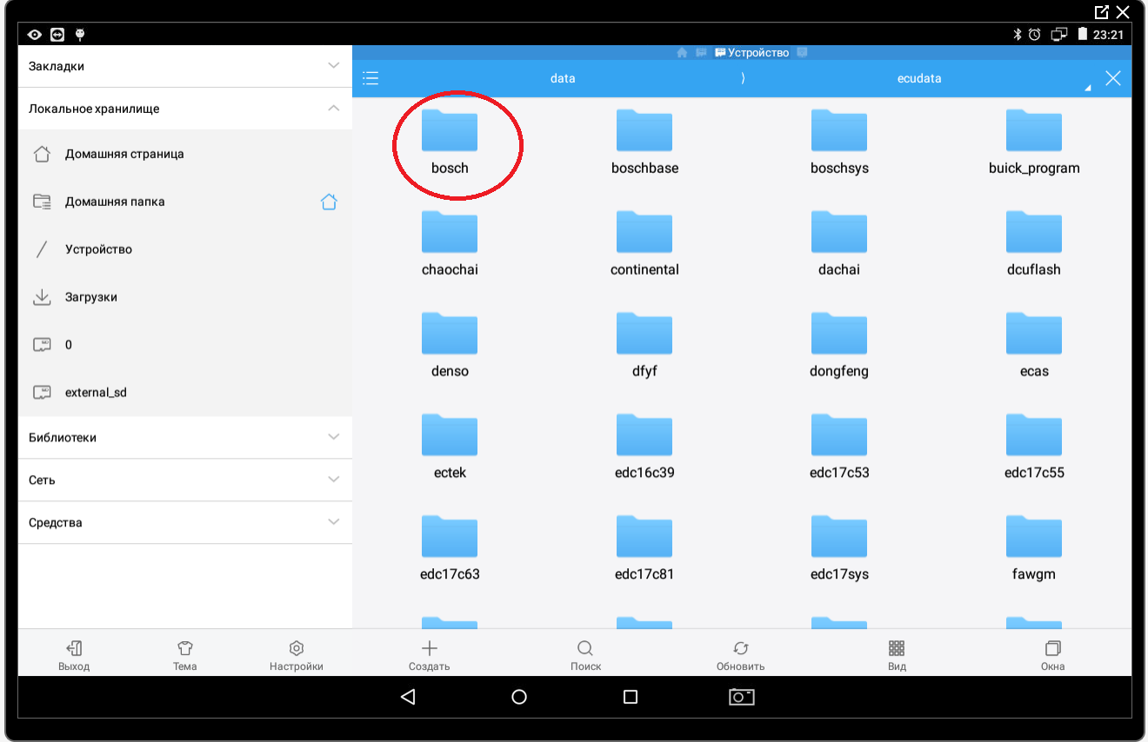Viewport: 1148px width, 742px height.
Task: Open the edc16c39 folder
Action: click(x=644, y=448)
